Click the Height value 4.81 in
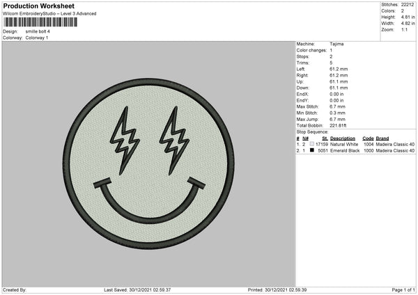The height and width of the screenshot is (295, 418). click(x=408, y=17)
